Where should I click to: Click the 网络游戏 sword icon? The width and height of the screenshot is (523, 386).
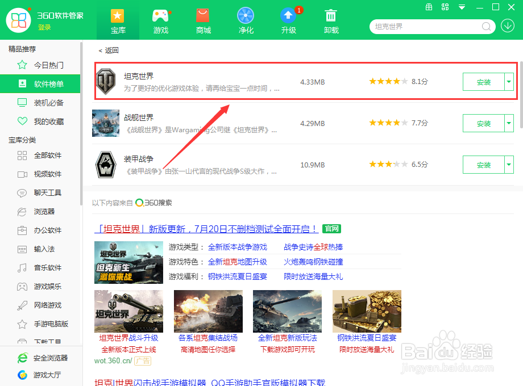(x=22, y=305)
